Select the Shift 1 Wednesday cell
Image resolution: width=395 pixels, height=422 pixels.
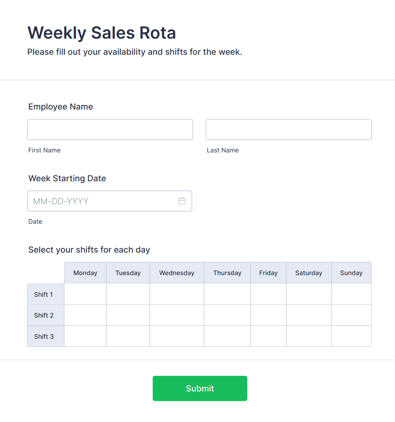[177, 294]
